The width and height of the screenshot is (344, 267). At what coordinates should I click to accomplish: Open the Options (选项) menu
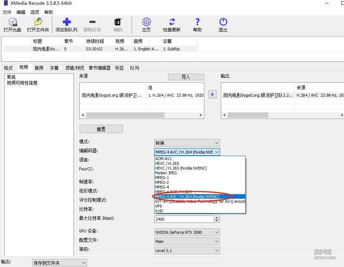(35, 12)
